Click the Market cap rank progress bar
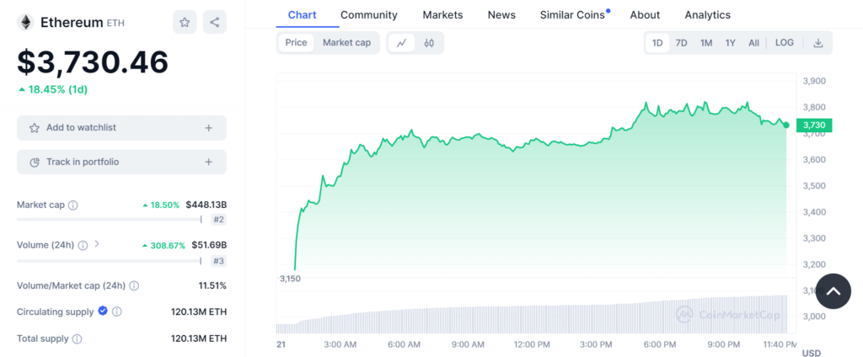The width and height of the screenshot is (863, 357). [x=110, y=220]
